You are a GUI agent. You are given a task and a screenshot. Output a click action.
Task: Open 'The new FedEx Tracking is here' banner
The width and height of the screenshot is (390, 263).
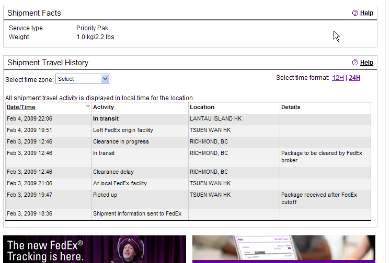click(95, 249)
